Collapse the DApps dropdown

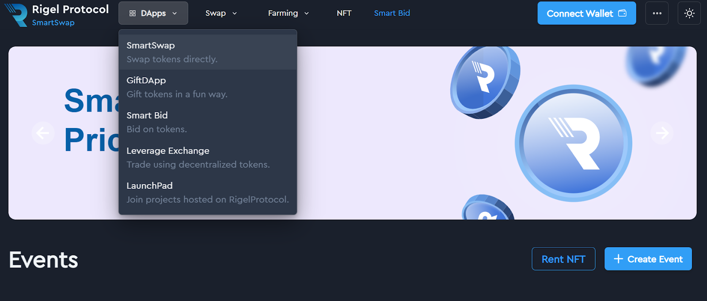[x=153, y=13]
